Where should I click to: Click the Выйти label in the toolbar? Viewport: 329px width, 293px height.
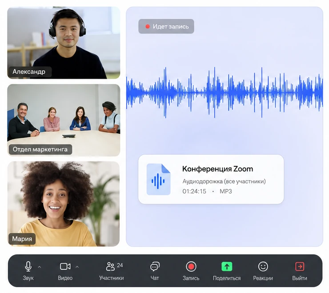[300, 278]
